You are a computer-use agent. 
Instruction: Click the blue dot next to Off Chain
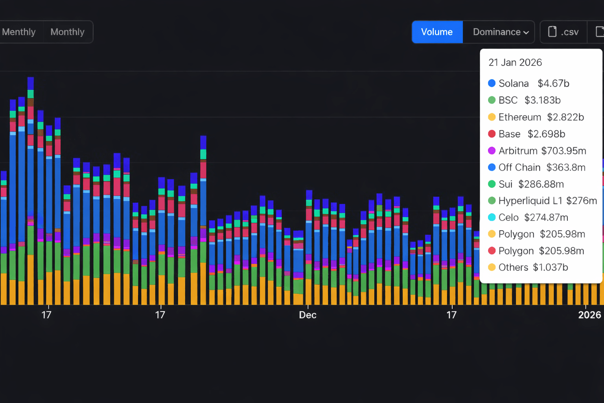point(492,167)
